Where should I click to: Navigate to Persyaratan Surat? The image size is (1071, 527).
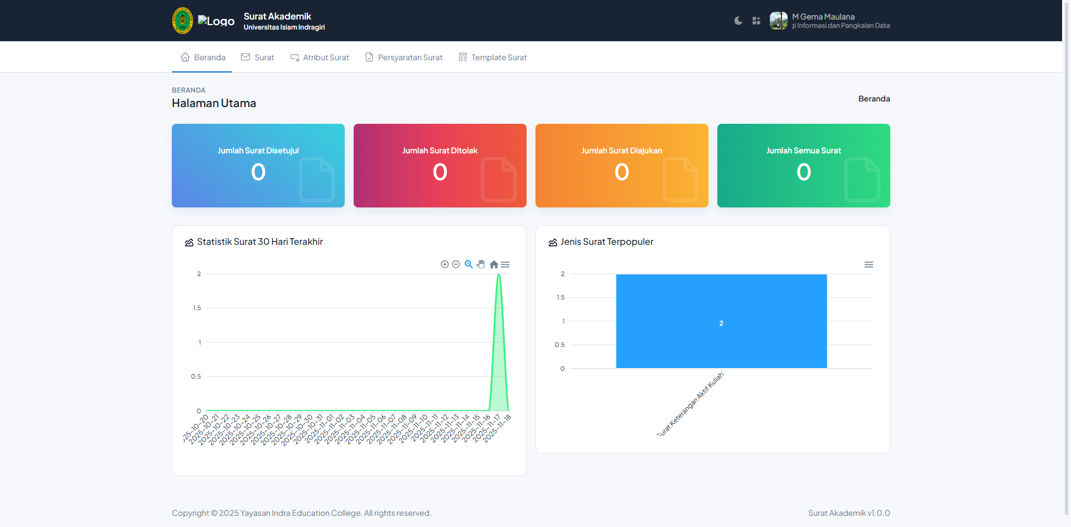point(404,57)
